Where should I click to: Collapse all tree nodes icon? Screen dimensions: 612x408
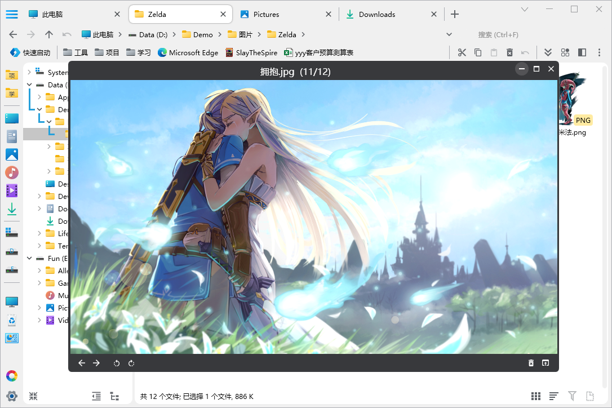pos(33,396)
